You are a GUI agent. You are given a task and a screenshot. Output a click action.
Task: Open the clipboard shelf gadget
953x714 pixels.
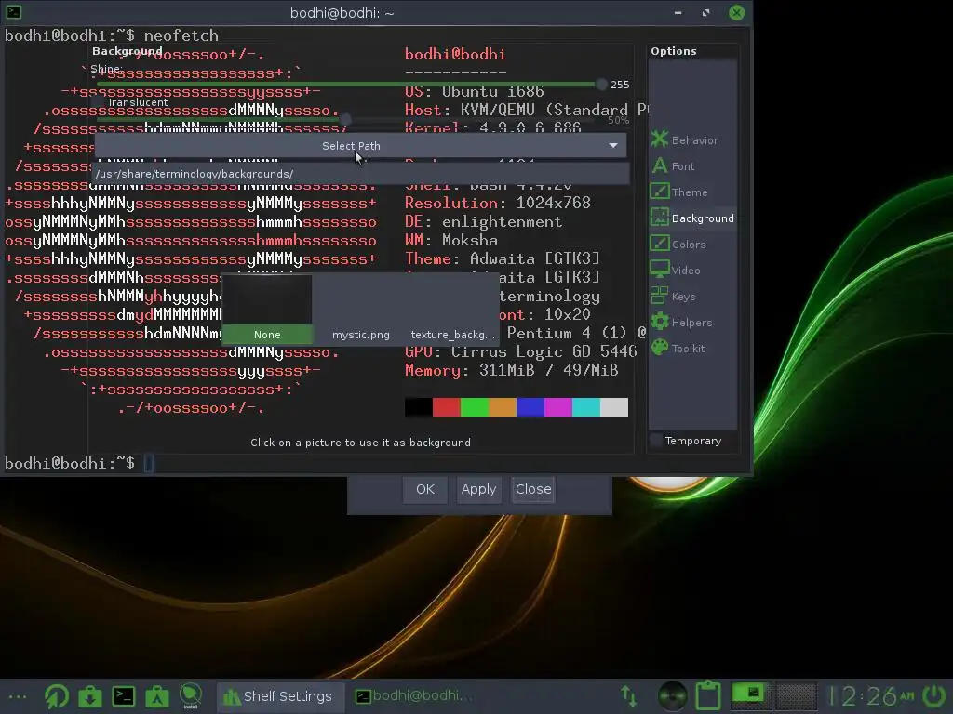coord(708,696)
